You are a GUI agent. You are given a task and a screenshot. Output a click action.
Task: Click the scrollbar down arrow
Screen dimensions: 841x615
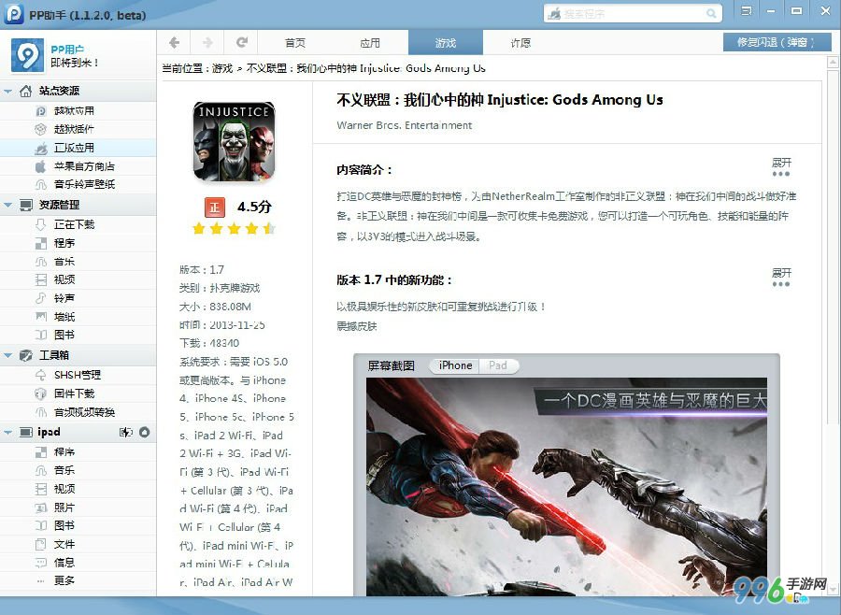[x=833, y=589]
